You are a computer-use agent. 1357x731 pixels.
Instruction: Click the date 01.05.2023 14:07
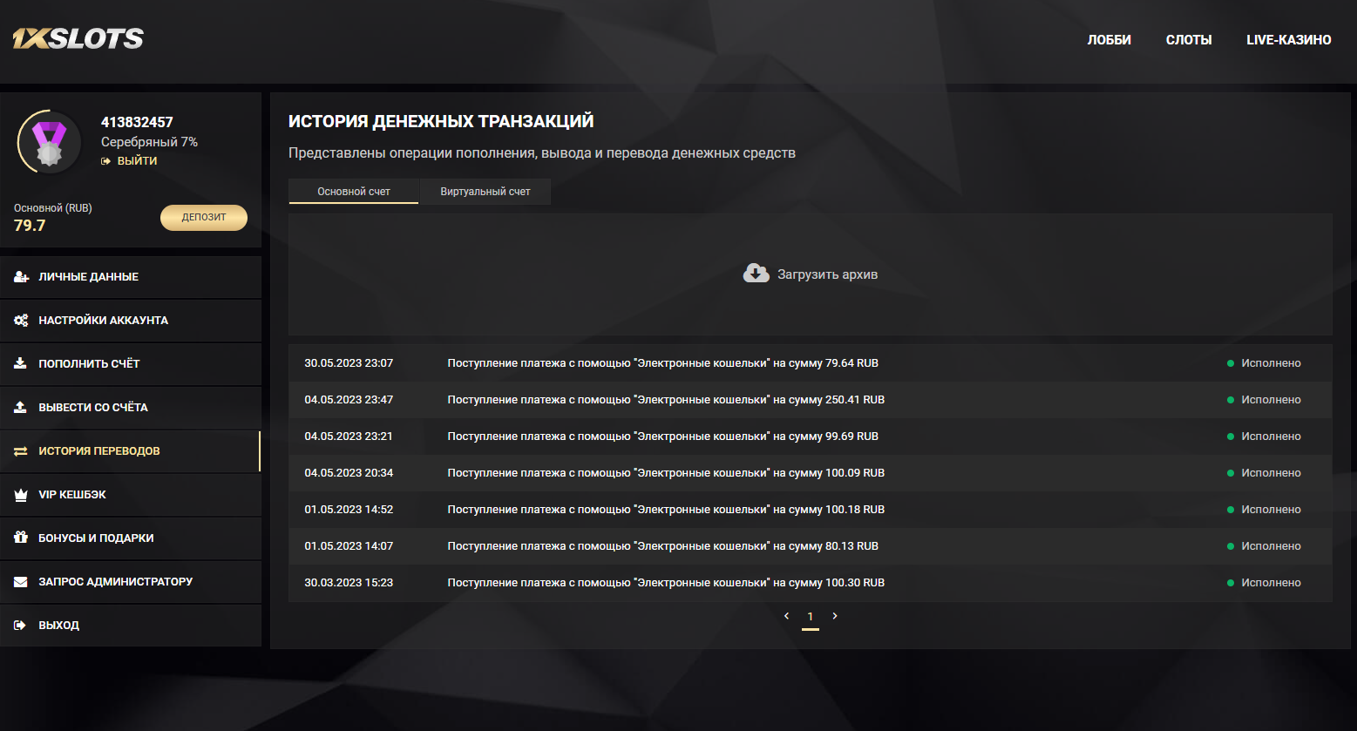349,546
